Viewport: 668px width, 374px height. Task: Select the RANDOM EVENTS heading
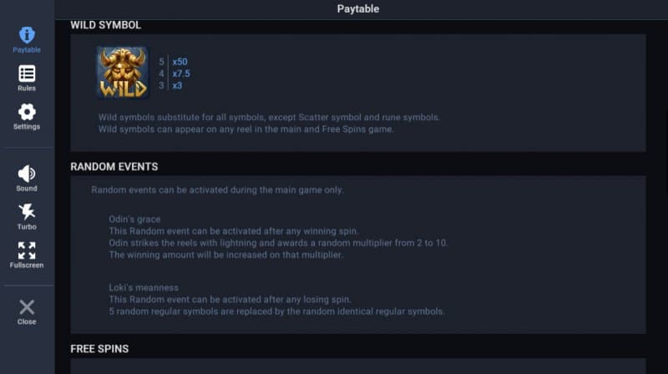click(114, 167)
